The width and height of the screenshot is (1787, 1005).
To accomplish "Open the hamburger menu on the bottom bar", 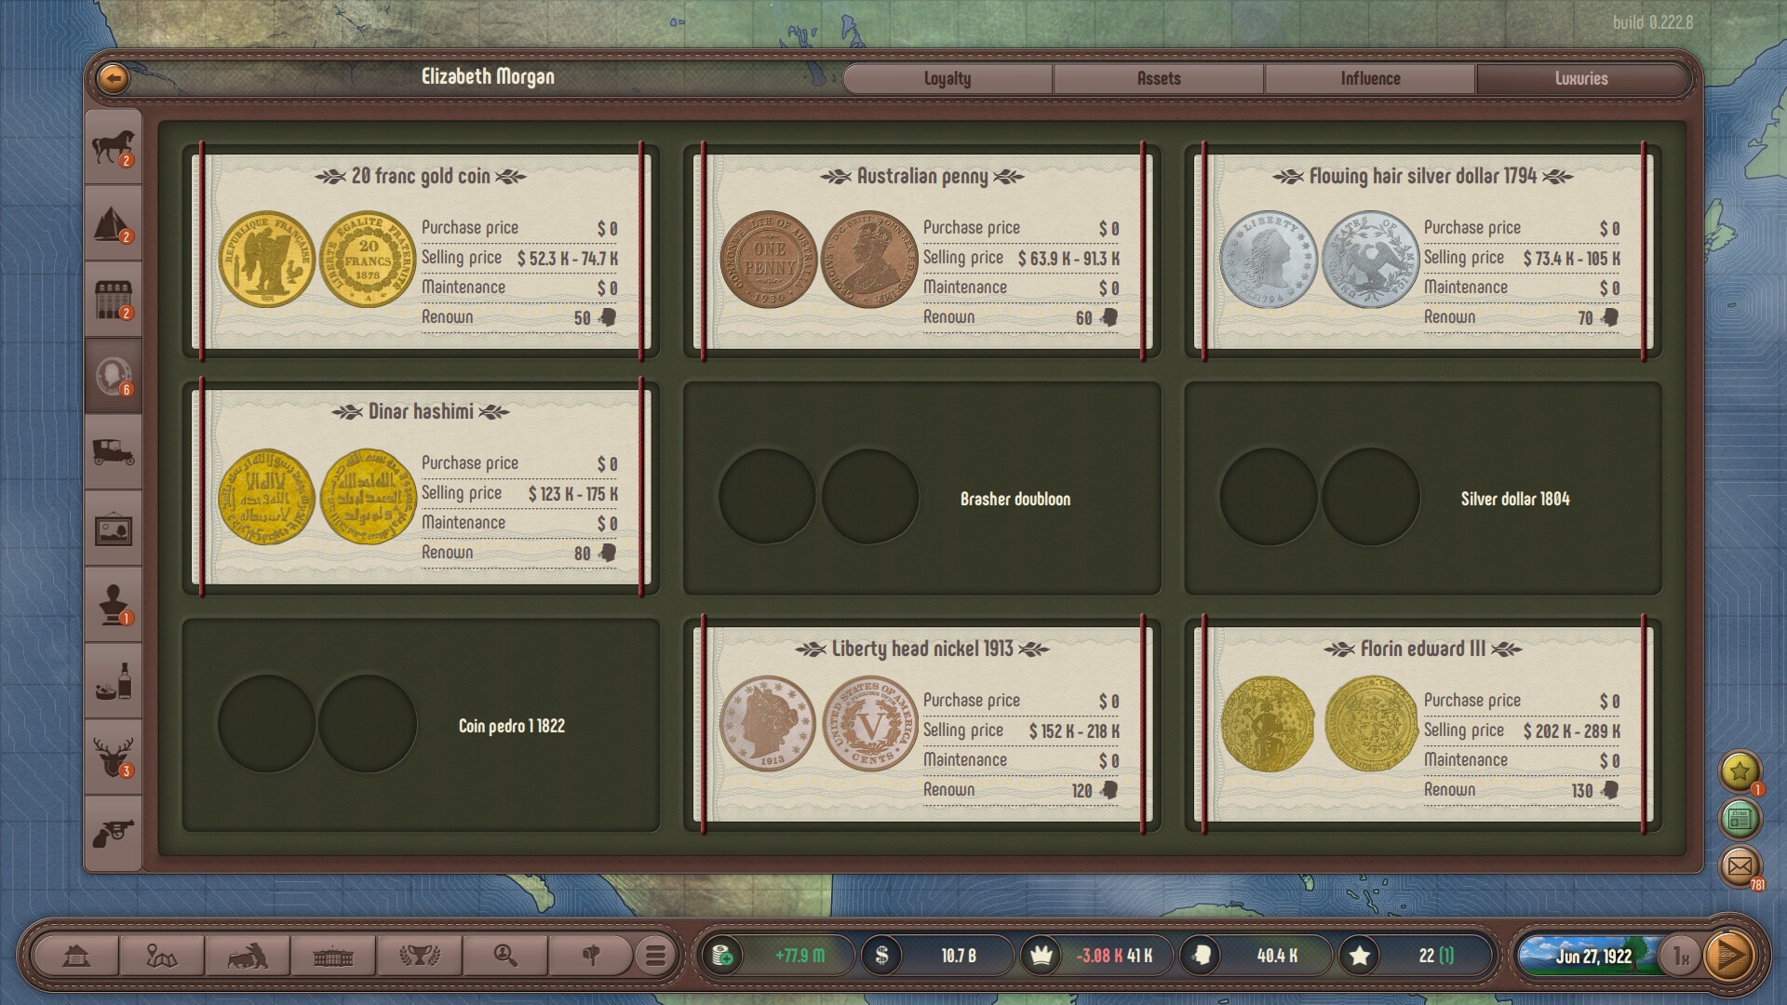I will click(656, 955).
